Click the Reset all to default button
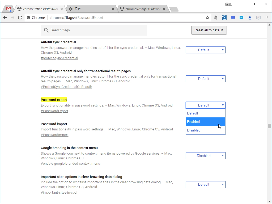Image resolution: width=272 pixels, height=204 pixels. (209, 30)
